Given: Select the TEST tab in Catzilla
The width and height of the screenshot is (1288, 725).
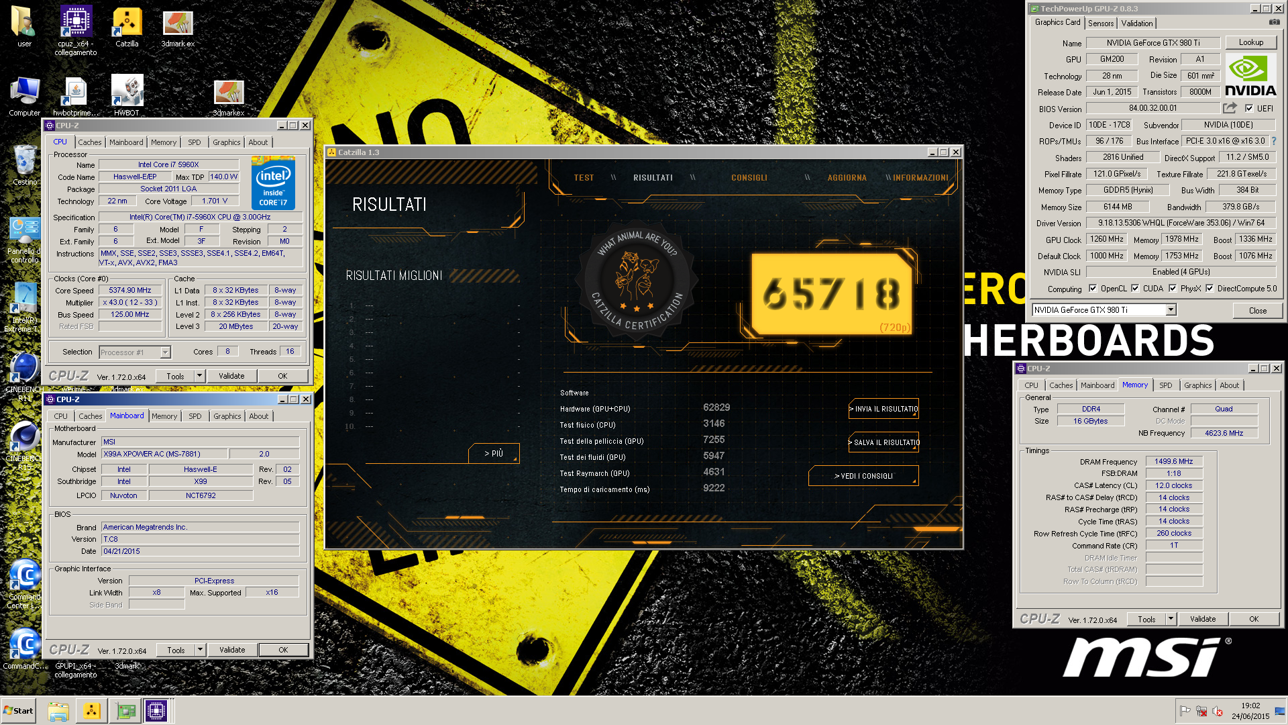Looking at the screenshot, I should pyautogui.click(x=584, y=178).
